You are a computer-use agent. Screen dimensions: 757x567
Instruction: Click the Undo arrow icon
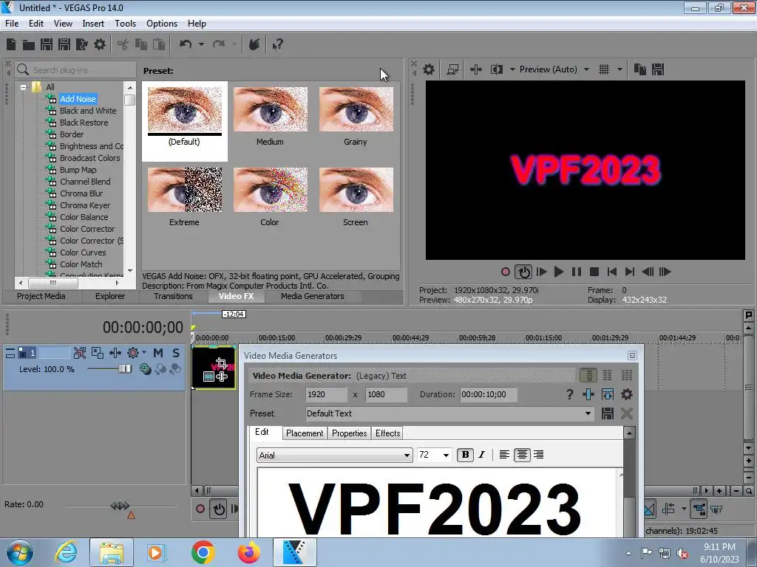[x=186, y=44]
